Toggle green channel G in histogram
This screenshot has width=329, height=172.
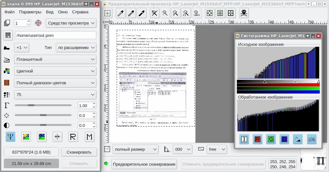click(x=271, y=139)
